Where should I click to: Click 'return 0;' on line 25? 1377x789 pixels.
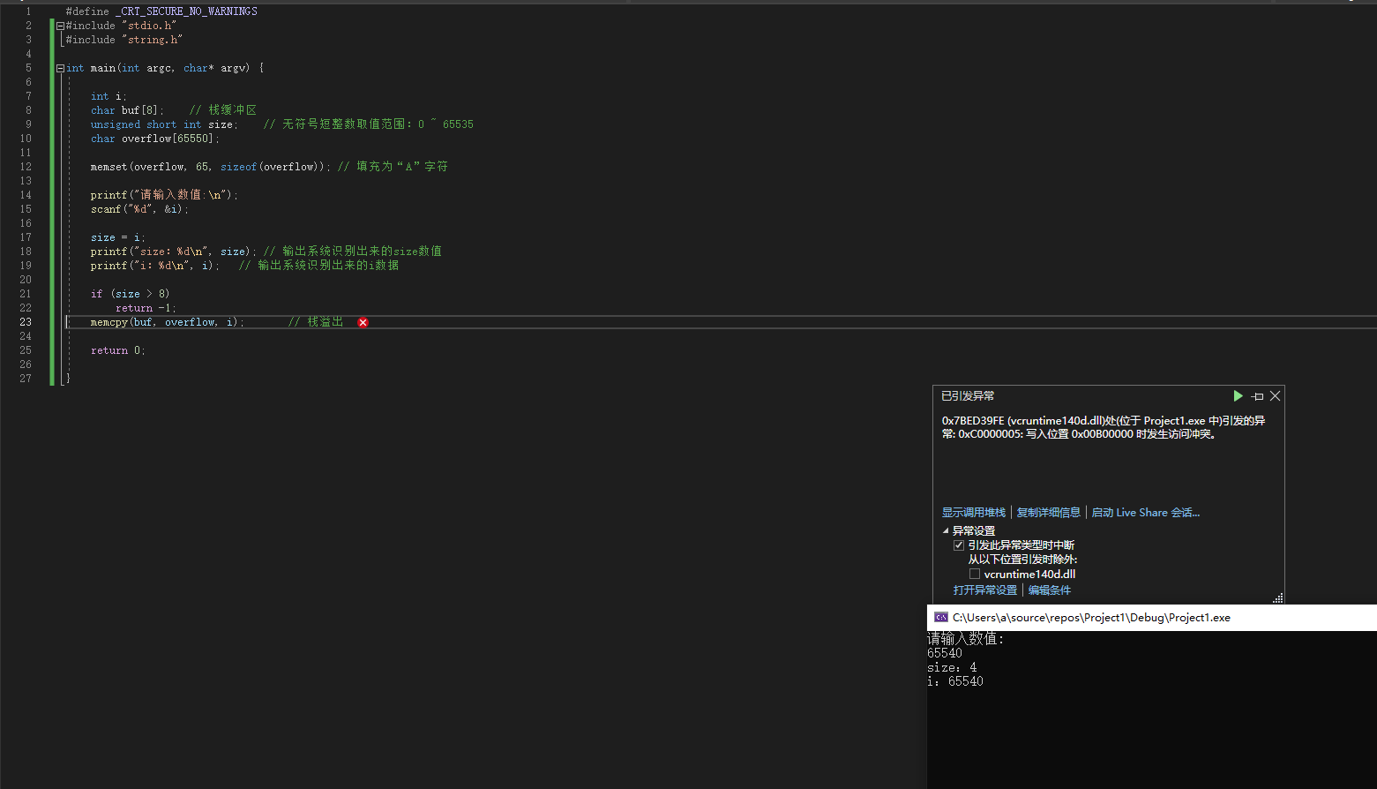(118, 350)
